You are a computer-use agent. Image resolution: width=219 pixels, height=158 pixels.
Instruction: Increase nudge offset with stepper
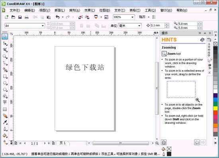[x=166, y=24]
